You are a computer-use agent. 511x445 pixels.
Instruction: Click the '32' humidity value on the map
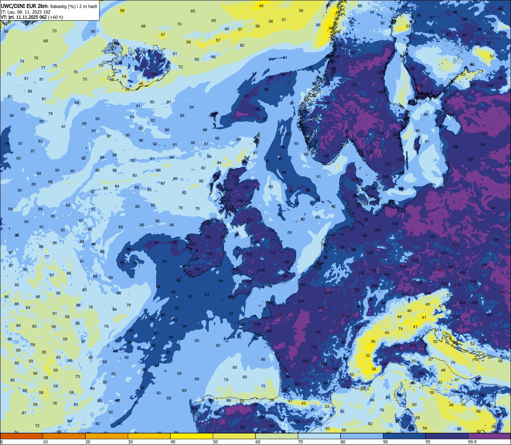(368, 355)
